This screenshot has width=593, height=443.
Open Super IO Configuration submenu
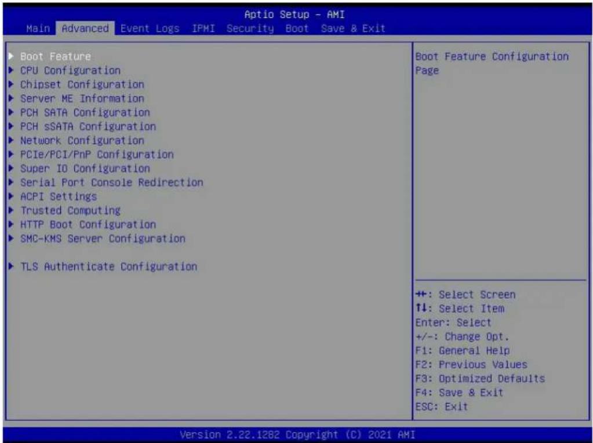[85, 169]
